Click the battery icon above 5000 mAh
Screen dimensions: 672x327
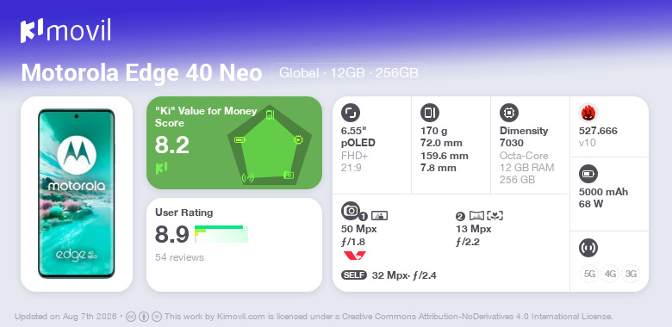click(x=588, y=174)
